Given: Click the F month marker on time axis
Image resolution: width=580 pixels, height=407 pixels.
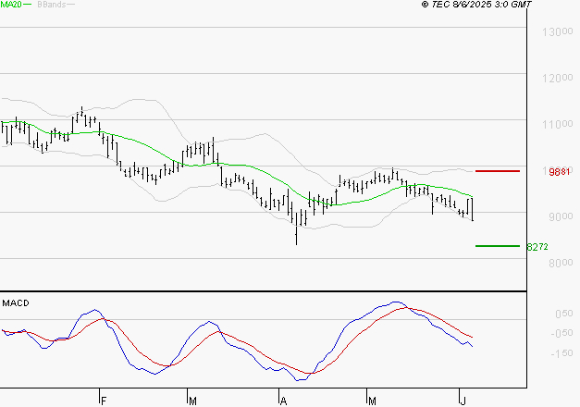Looking at the screenshot, I should [x=104, y=400].
